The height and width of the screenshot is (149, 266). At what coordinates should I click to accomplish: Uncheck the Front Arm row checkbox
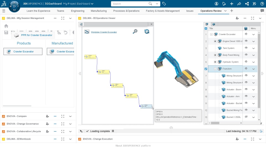point(206,69)
